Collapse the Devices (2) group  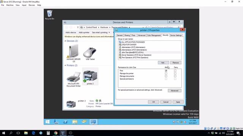click(65, 41)
